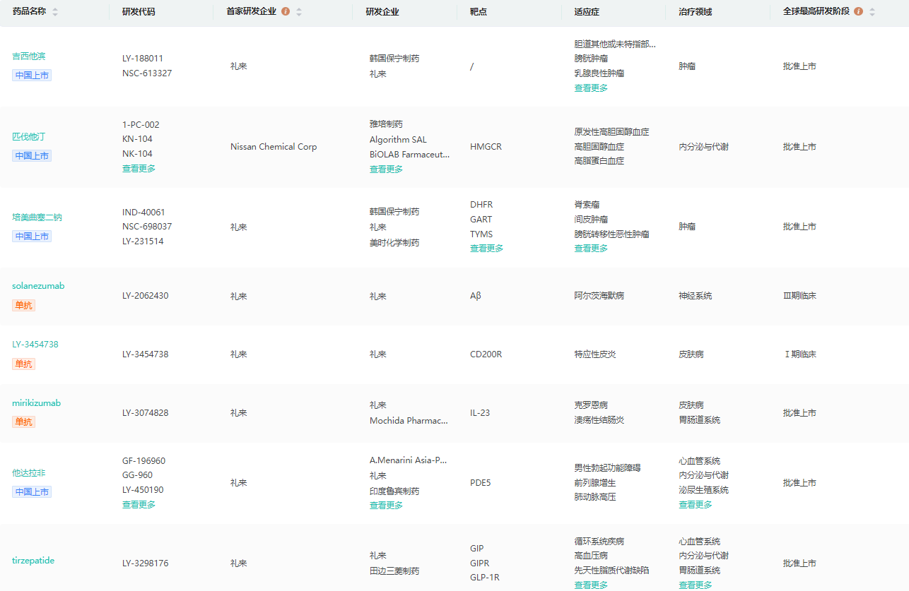Screen dimensions: 909x591
Task: Open 培美曲塞二钠 drug details
Action: pos(37,217)
